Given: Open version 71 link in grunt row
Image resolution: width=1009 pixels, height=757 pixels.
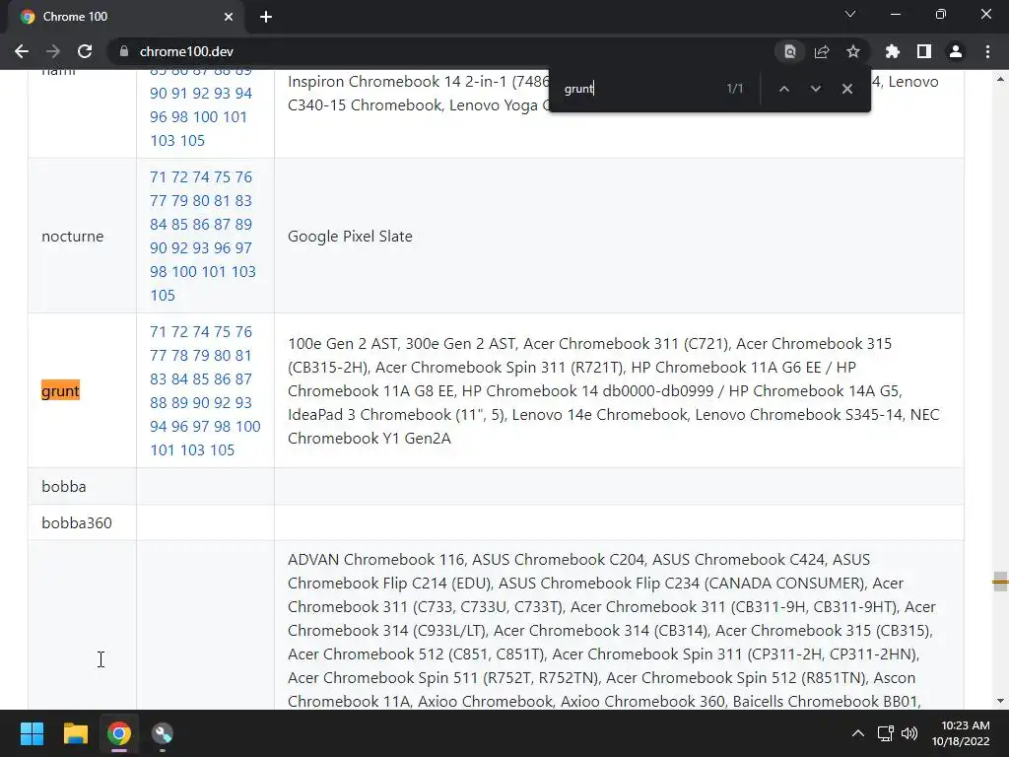Looking at the screenshot, I should pyautogui.click(x=158, y=331).
